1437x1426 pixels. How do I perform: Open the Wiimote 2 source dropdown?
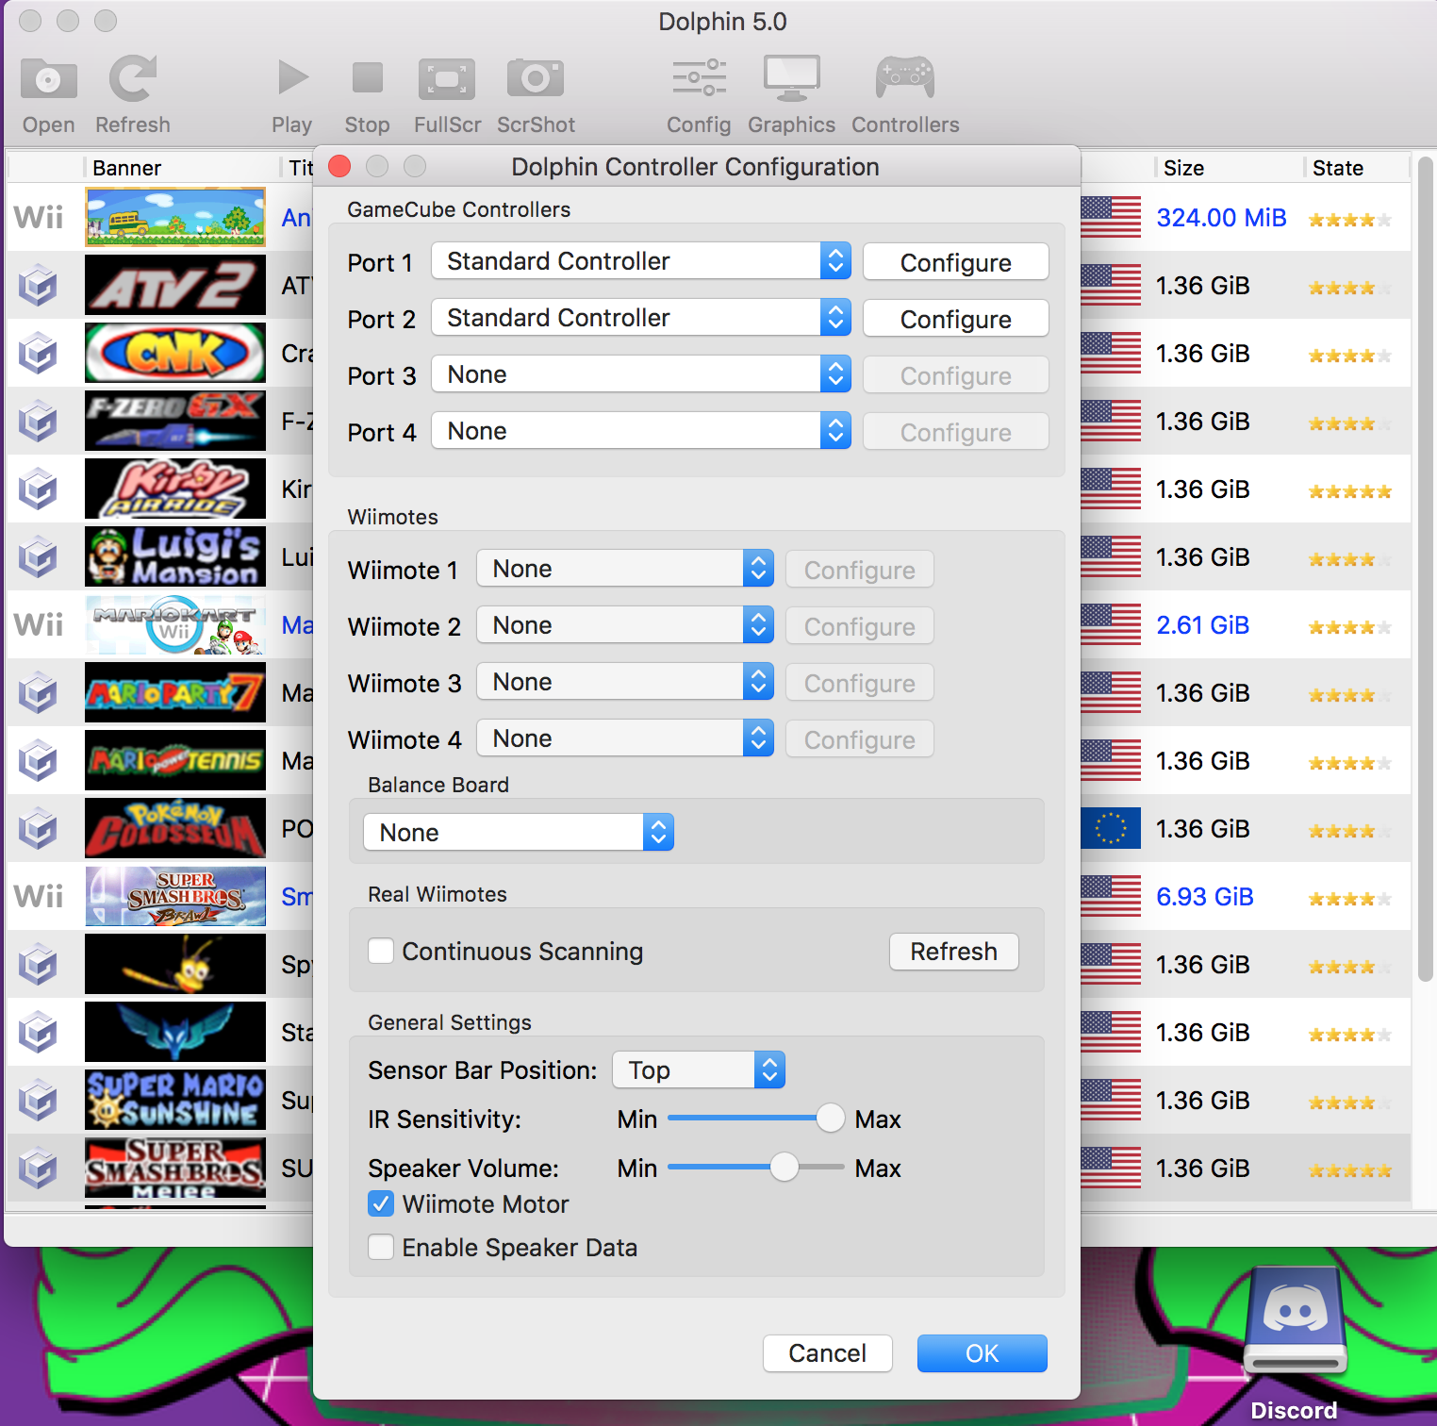625,625
